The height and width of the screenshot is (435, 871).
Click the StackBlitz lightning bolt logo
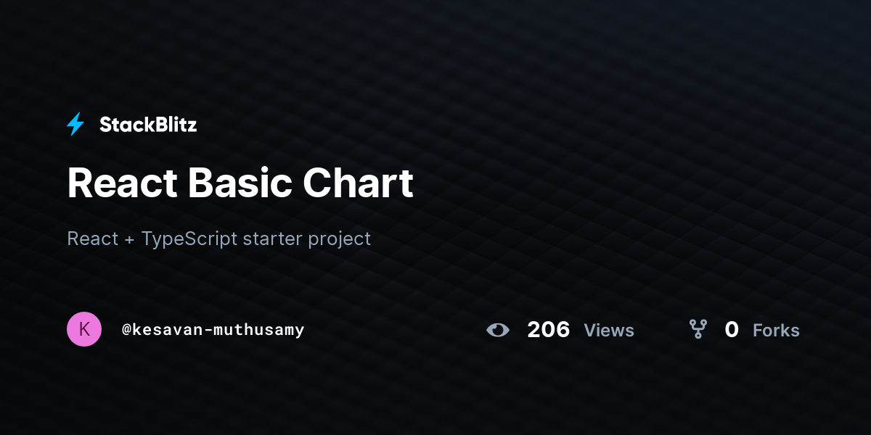[x=75, y=125]
